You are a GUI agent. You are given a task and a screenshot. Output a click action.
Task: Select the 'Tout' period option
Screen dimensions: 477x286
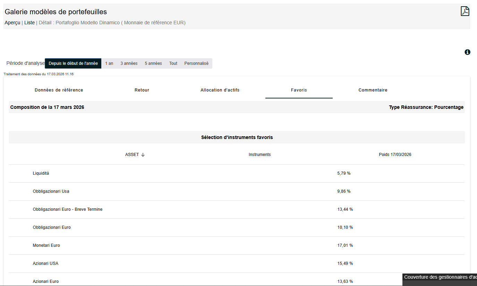pyautogui.click(x=173, y=63)
